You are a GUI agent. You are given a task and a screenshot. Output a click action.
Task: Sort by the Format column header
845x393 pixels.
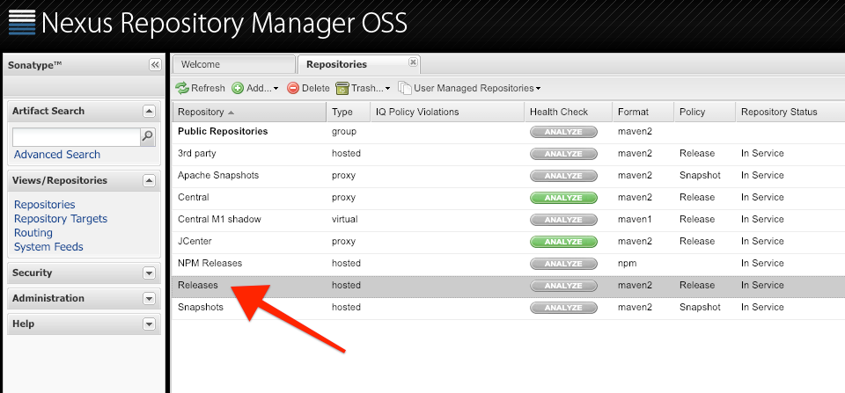tap(643, 112)
